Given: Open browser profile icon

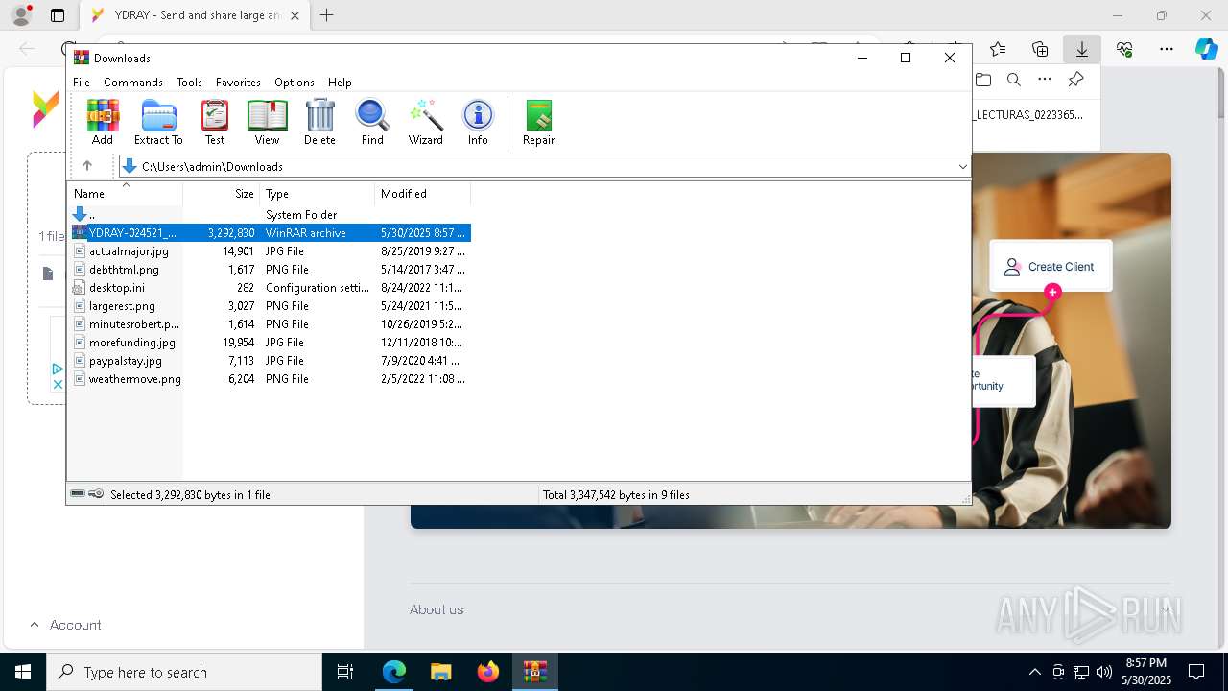Looking at the screenshot, I should coord(21,15).
